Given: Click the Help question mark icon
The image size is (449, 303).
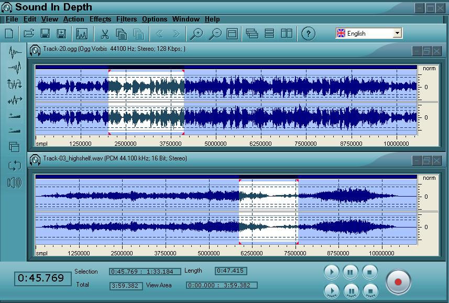Looking at the screenshot, I should (309, 34).
